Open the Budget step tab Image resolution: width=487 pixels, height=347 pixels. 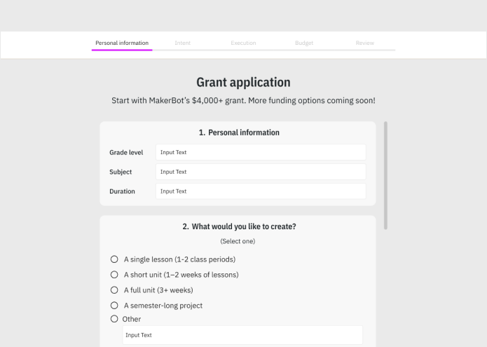pos(304,43)
